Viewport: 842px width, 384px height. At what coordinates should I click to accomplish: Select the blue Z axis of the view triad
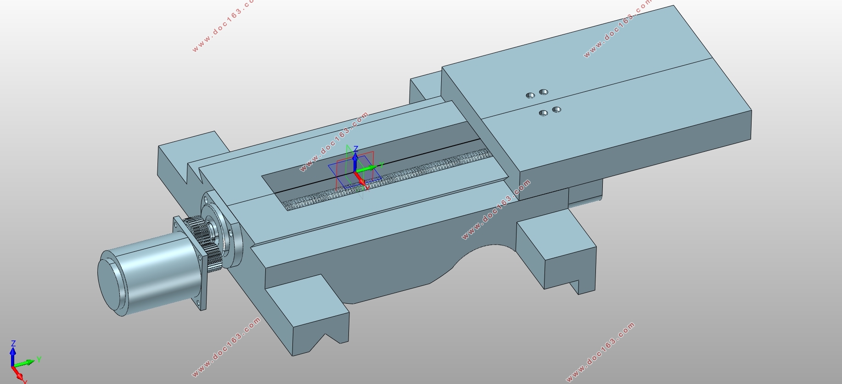coord(13,353)
